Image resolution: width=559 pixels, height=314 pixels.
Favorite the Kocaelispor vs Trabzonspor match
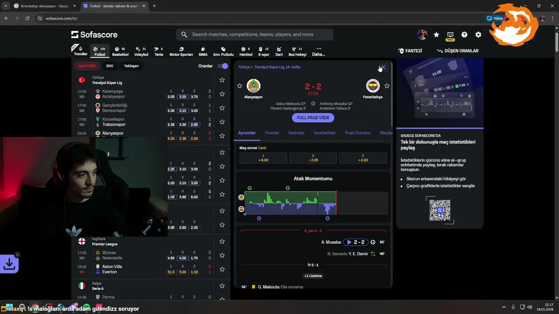(222, 122)
